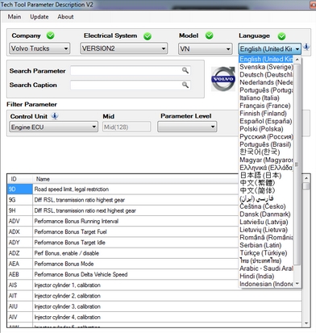Viewport: 316px width, 333px height.
Task: Select Serbian (Latin) language
Action: pyautogui.click(x=266, y=245)
